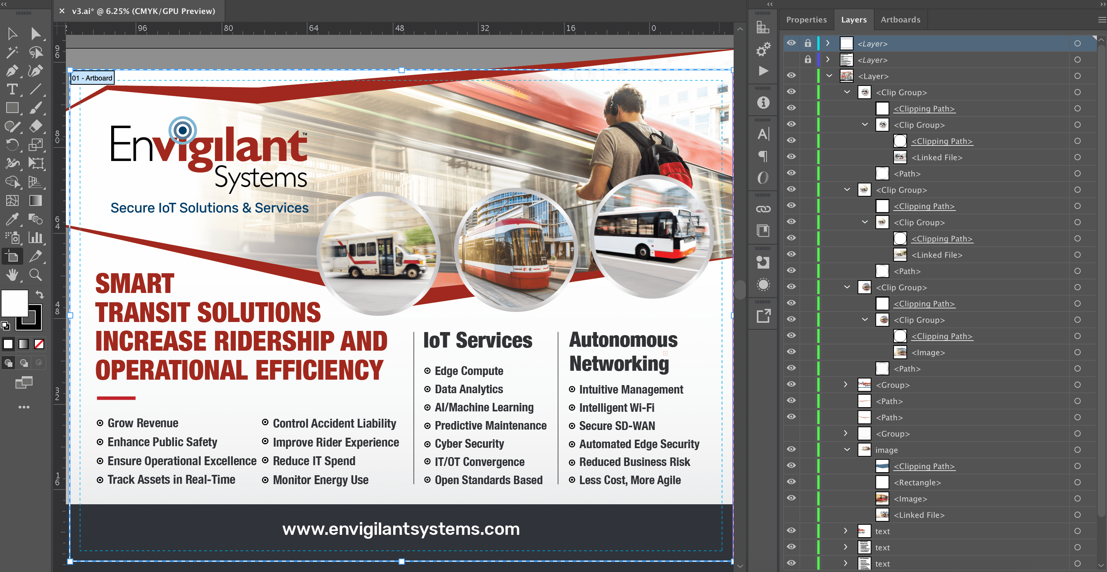Click the white Fill color swatch

[15, 303]
